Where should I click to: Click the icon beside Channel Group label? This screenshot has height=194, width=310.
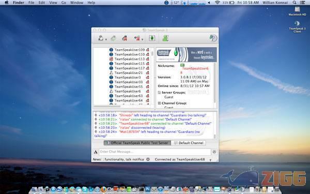159,103
